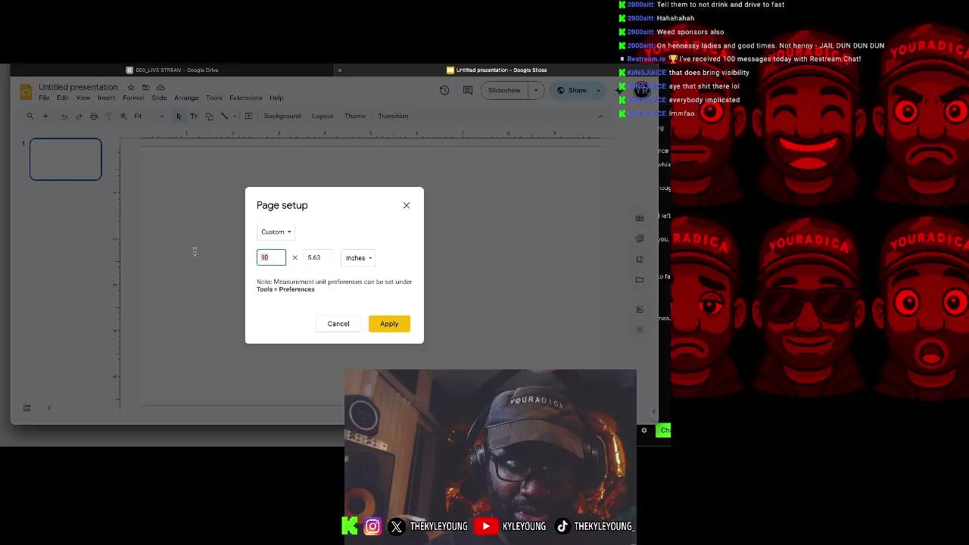Click Cancel in Page setup dialog

[338, 324]
